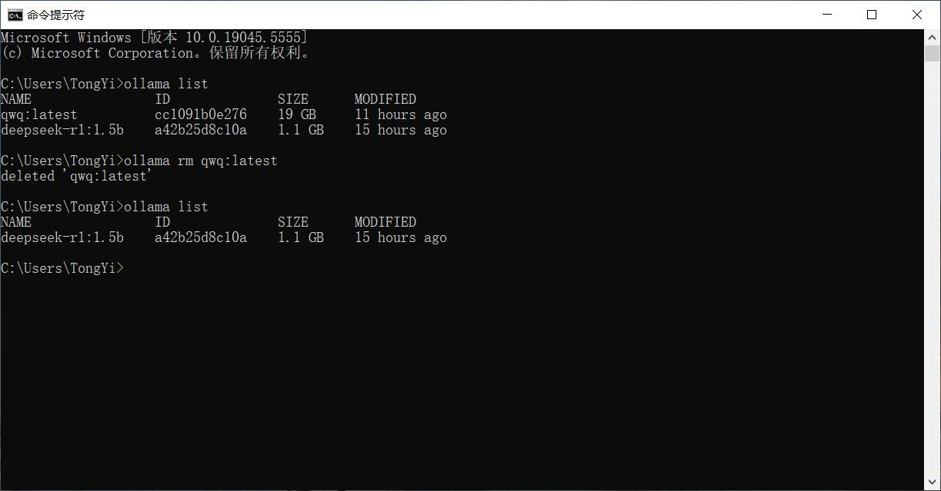
Task: Click the 19 GB size value
Action: click(x=297, y=114)
